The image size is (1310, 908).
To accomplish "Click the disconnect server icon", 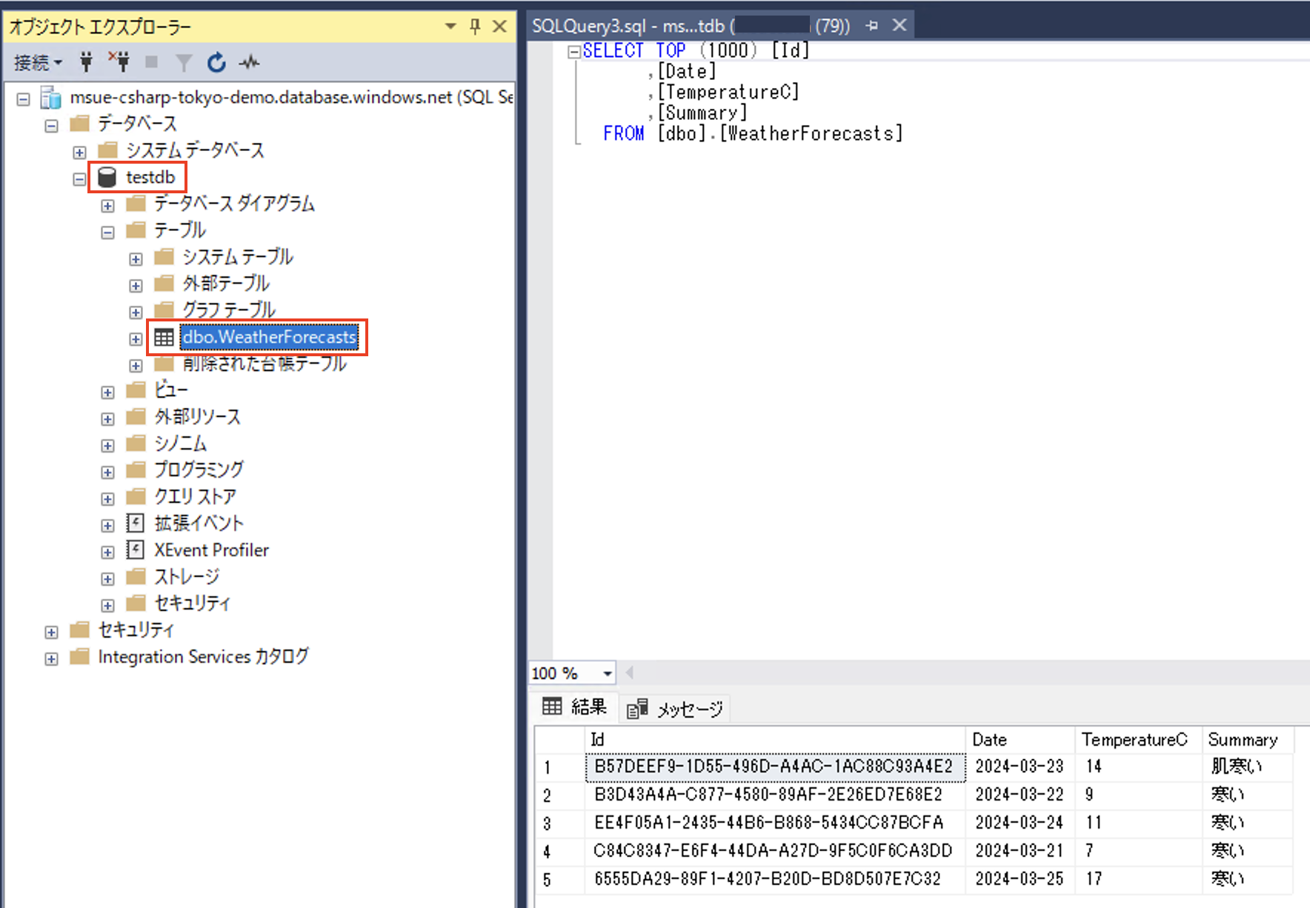I will [x=119, y=62].
